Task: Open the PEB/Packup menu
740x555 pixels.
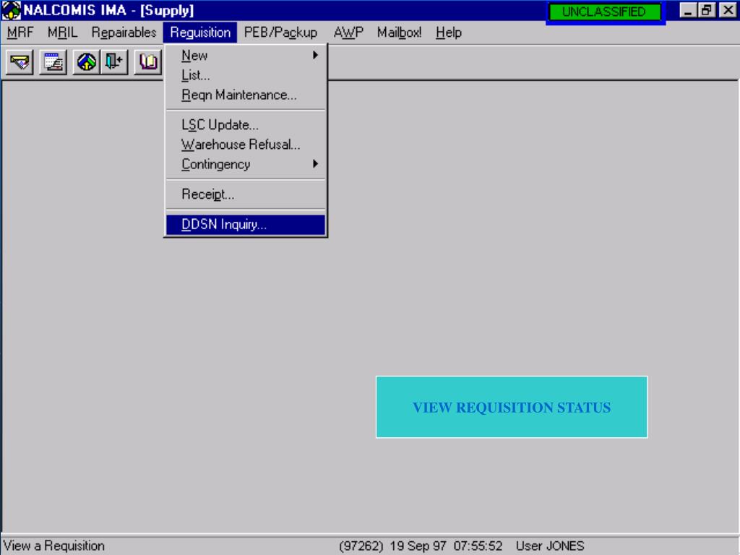Action: (x=280, y=33)
